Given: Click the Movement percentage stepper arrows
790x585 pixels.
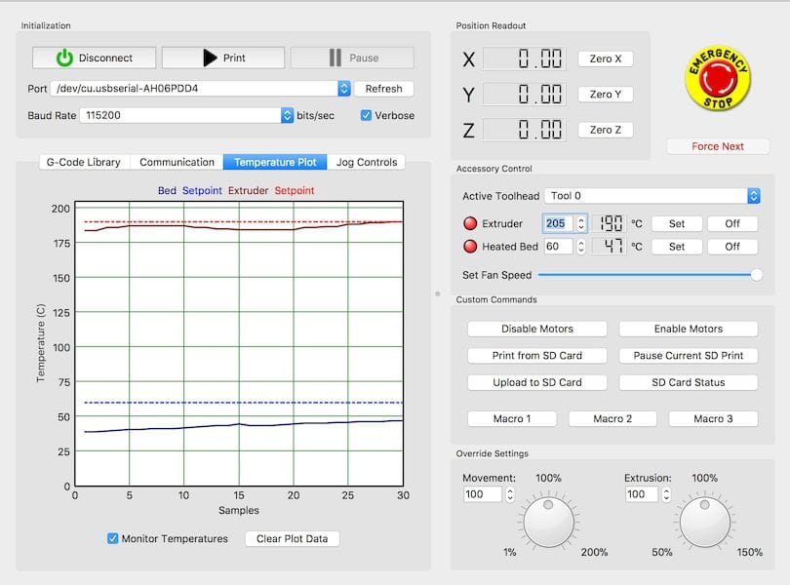Looking at the screenshot, I should (509, 494).
